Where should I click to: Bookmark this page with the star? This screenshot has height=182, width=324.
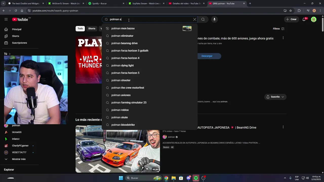pos(291,11)
